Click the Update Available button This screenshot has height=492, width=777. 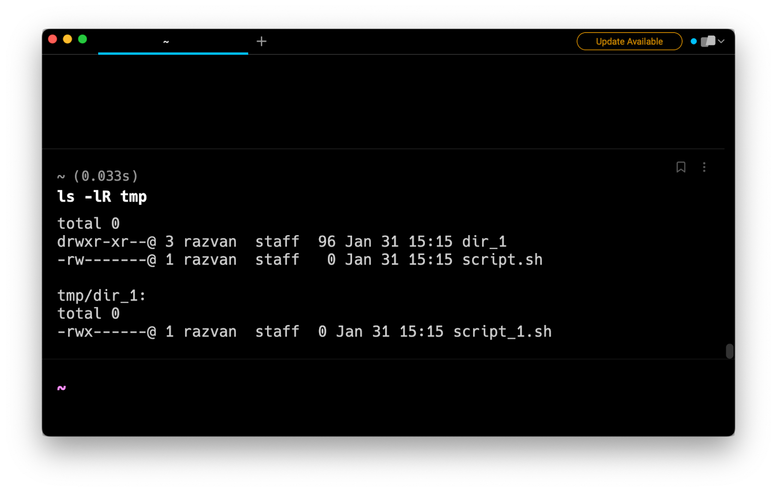(x=629, y=41)
